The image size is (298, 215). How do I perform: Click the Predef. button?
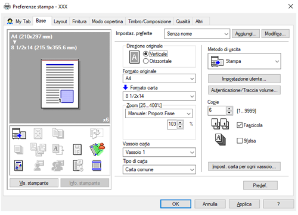pos(260,185)
